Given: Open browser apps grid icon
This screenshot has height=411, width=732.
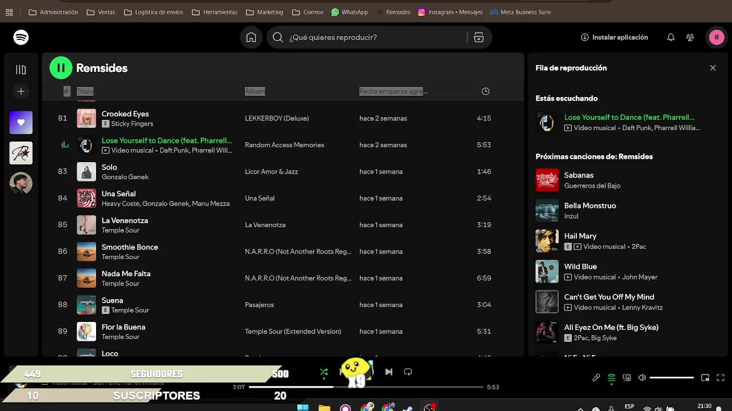Looking at the screenshot, I should pos(9,12).
